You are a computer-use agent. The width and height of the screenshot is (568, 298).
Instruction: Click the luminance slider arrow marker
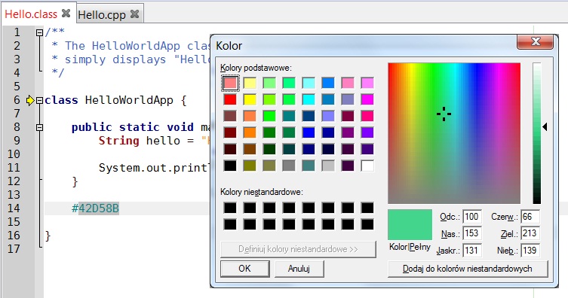545,126
